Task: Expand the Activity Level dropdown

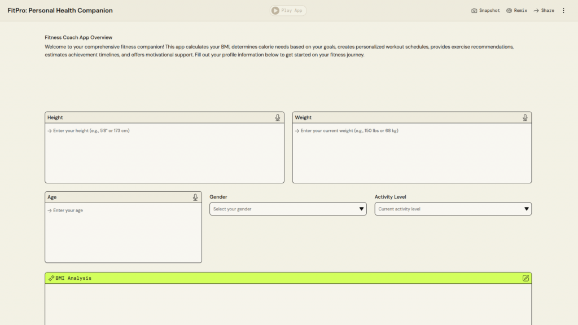Action: (x=453, y=209)
